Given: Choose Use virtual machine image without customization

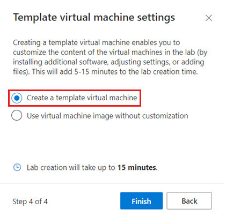Looking at the screenshot, I should click(17, 115).
